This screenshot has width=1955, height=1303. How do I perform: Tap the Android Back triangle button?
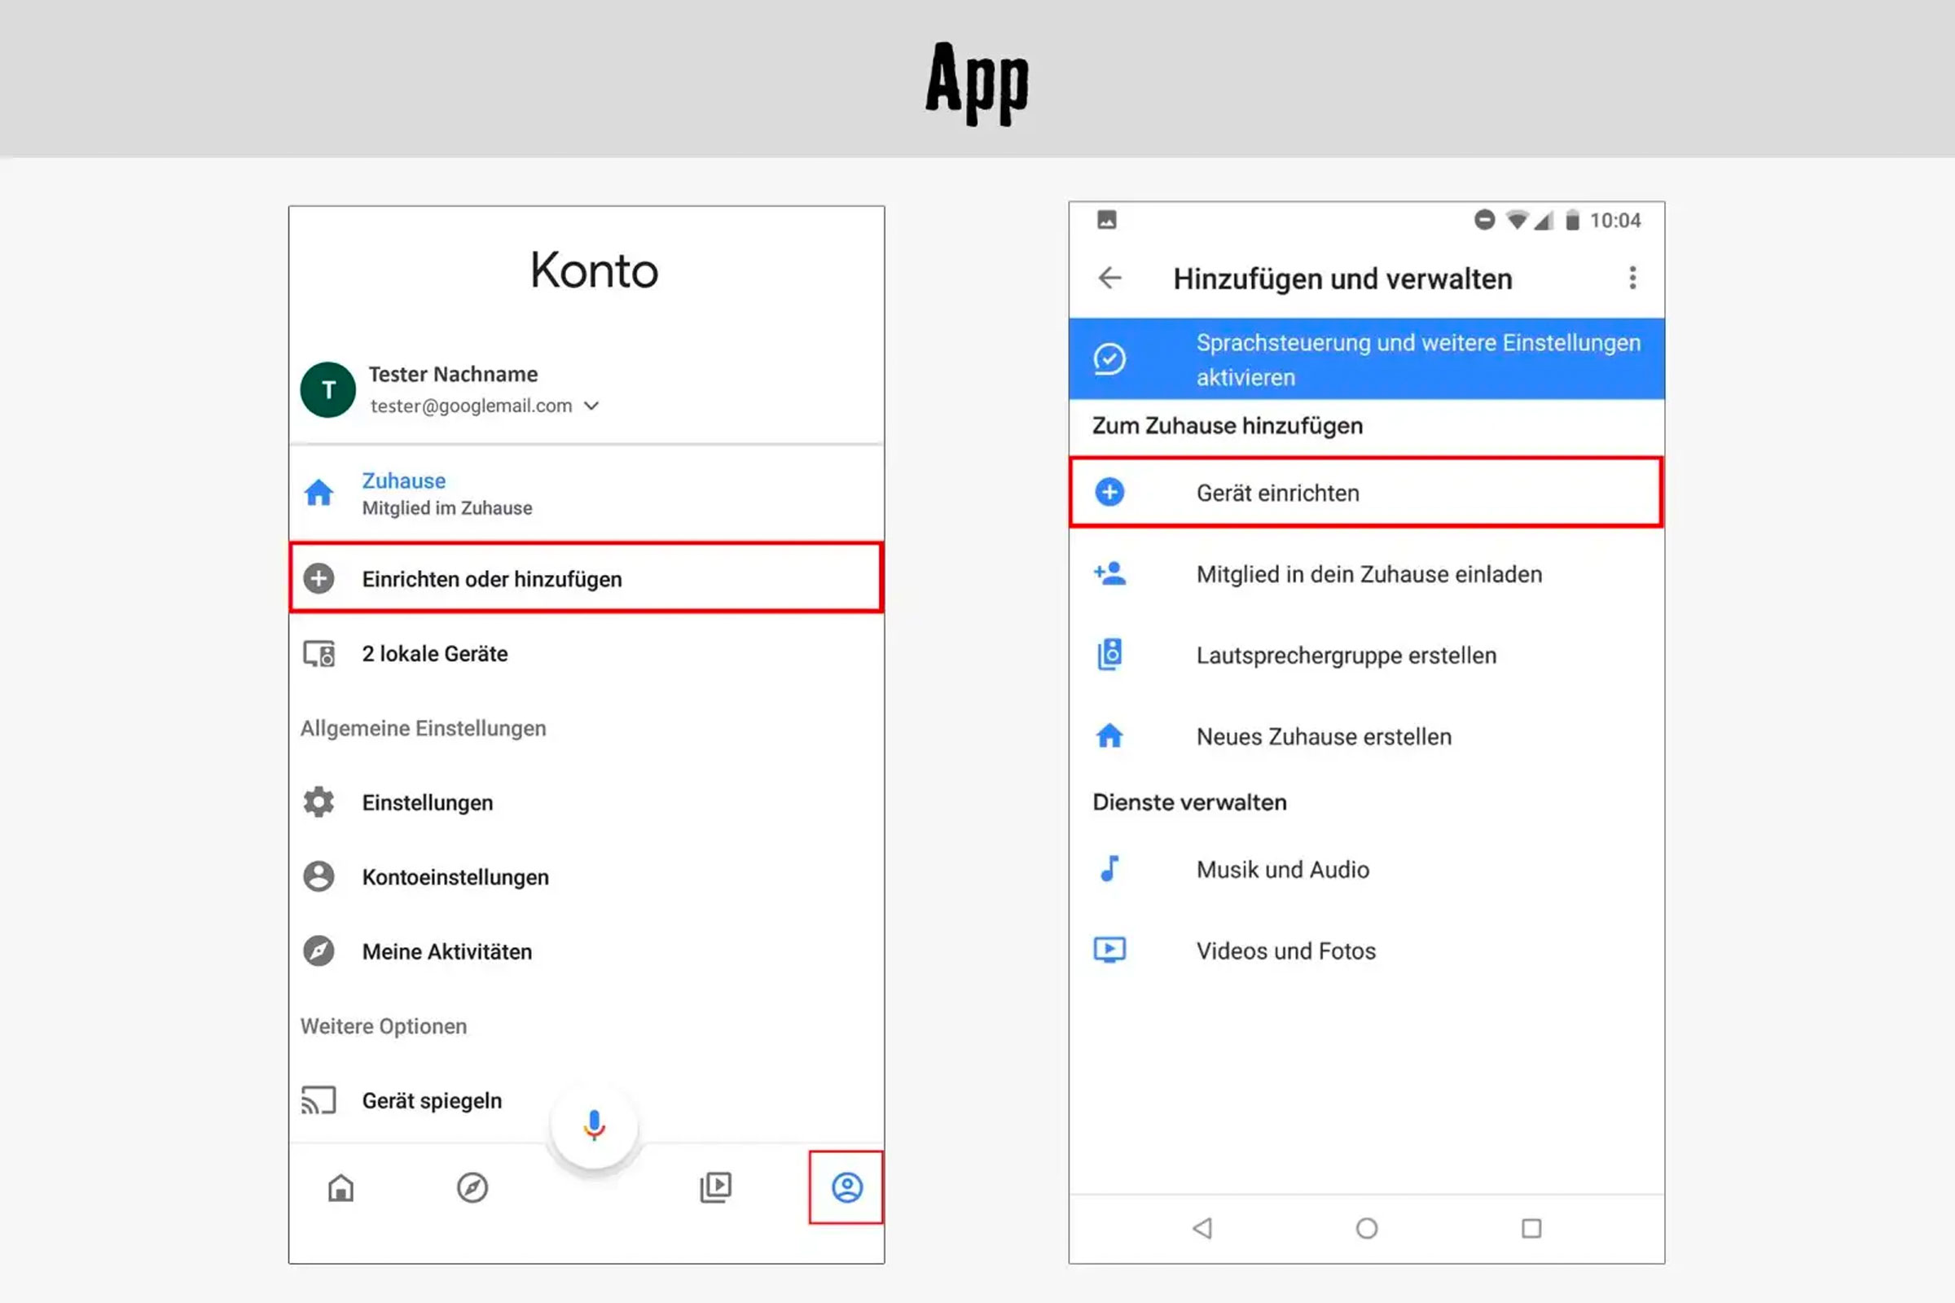[1202, 1228]
